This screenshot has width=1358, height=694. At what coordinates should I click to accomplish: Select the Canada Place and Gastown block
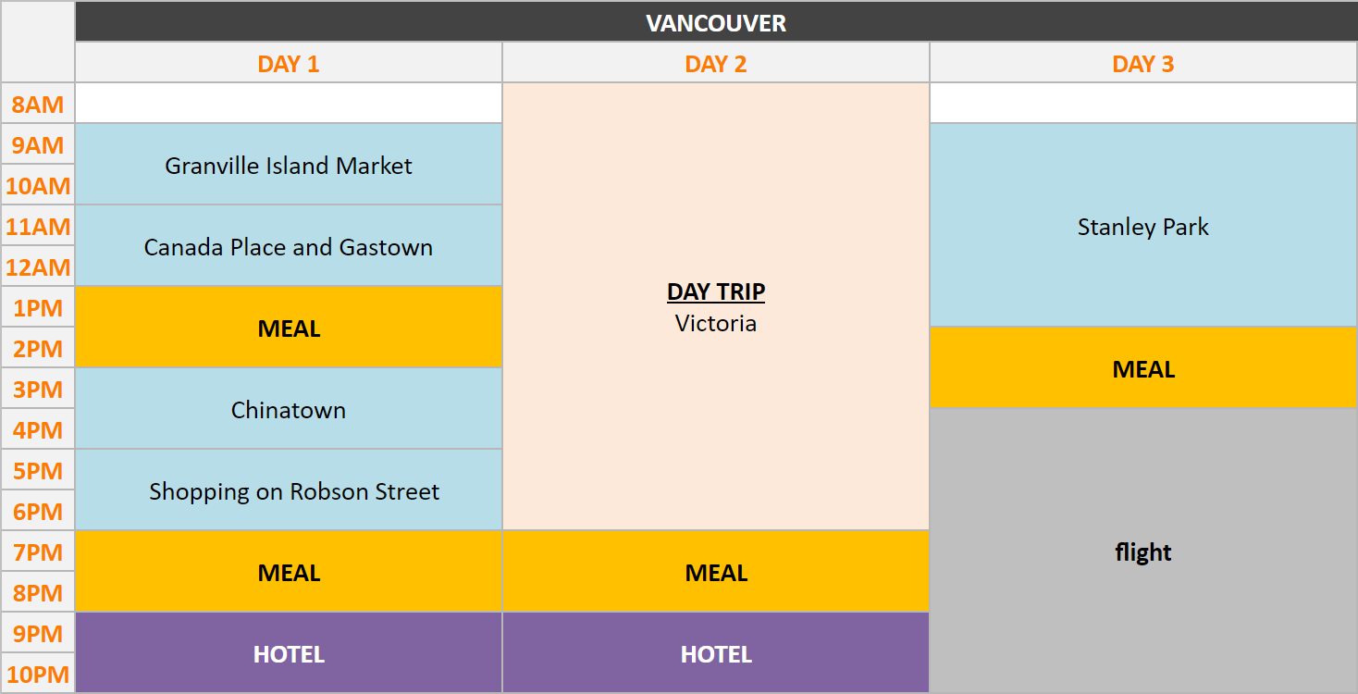[289, 246]
